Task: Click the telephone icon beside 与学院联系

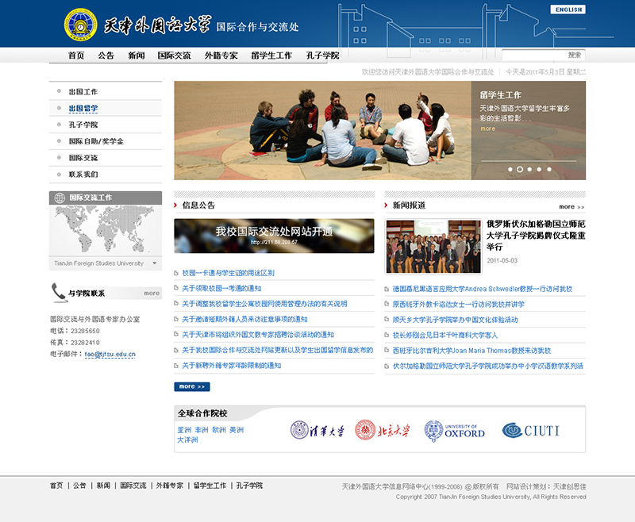Action: click(58, 292)
